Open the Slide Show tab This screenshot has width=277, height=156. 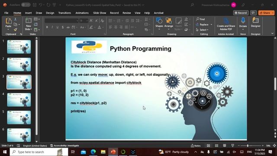pyautogui.click(x=100, y=13)
